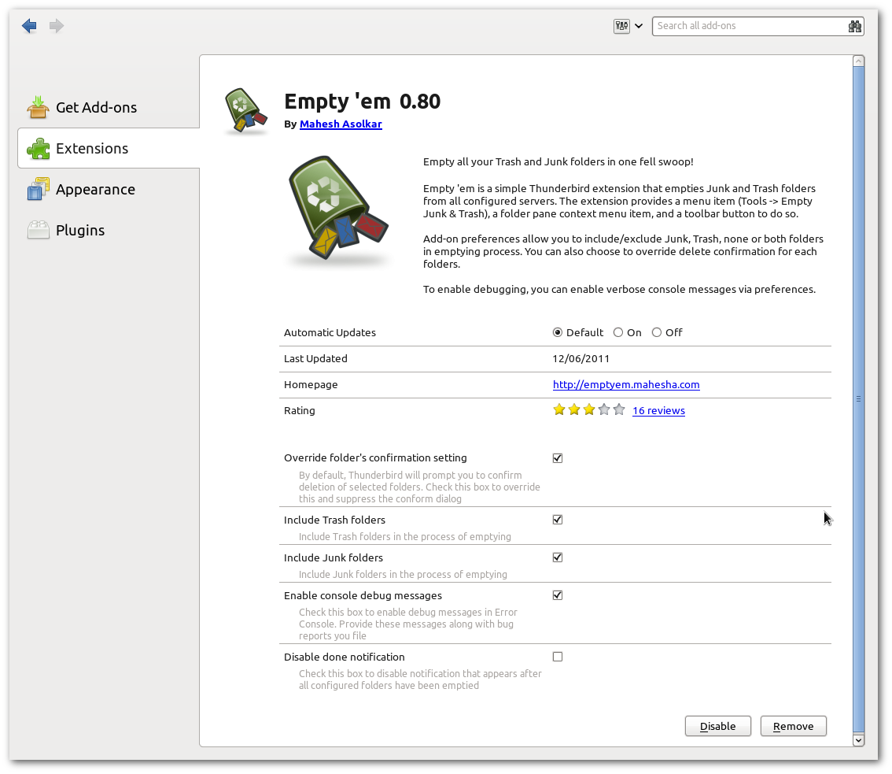
Task: Click the Disable button
Action: point(718,726)
